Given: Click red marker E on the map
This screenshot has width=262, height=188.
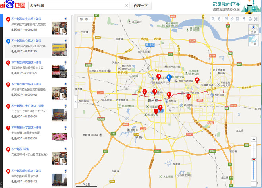Looking at the screenshot, I should pos(169,95).
